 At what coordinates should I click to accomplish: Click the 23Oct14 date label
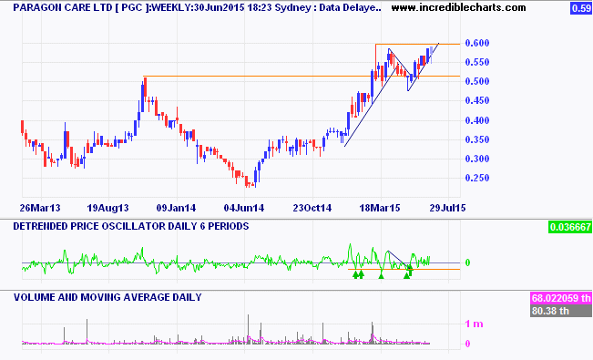(x=312, y=208)
